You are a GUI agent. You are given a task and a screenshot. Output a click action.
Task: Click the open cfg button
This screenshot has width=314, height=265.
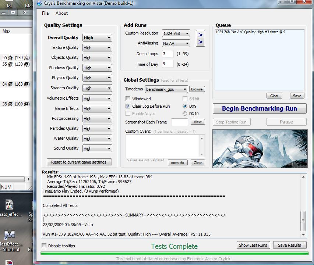click(177, 162)
